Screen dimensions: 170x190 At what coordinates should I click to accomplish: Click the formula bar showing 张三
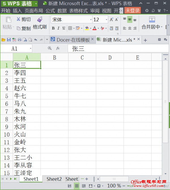pyautogui.click(x=118, y=49)
